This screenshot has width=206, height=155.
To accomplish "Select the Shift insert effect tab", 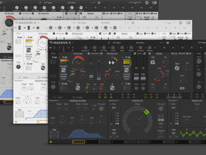I will click(183, 54).
